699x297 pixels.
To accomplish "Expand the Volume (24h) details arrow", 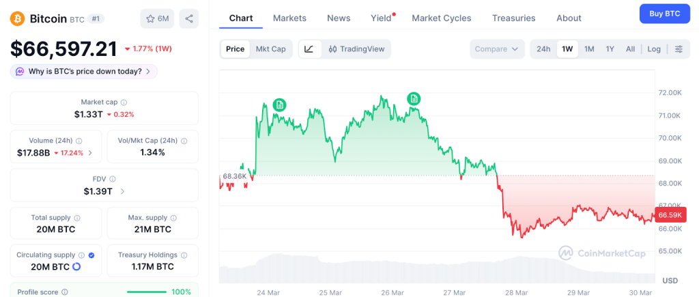I will click(91, 153).
